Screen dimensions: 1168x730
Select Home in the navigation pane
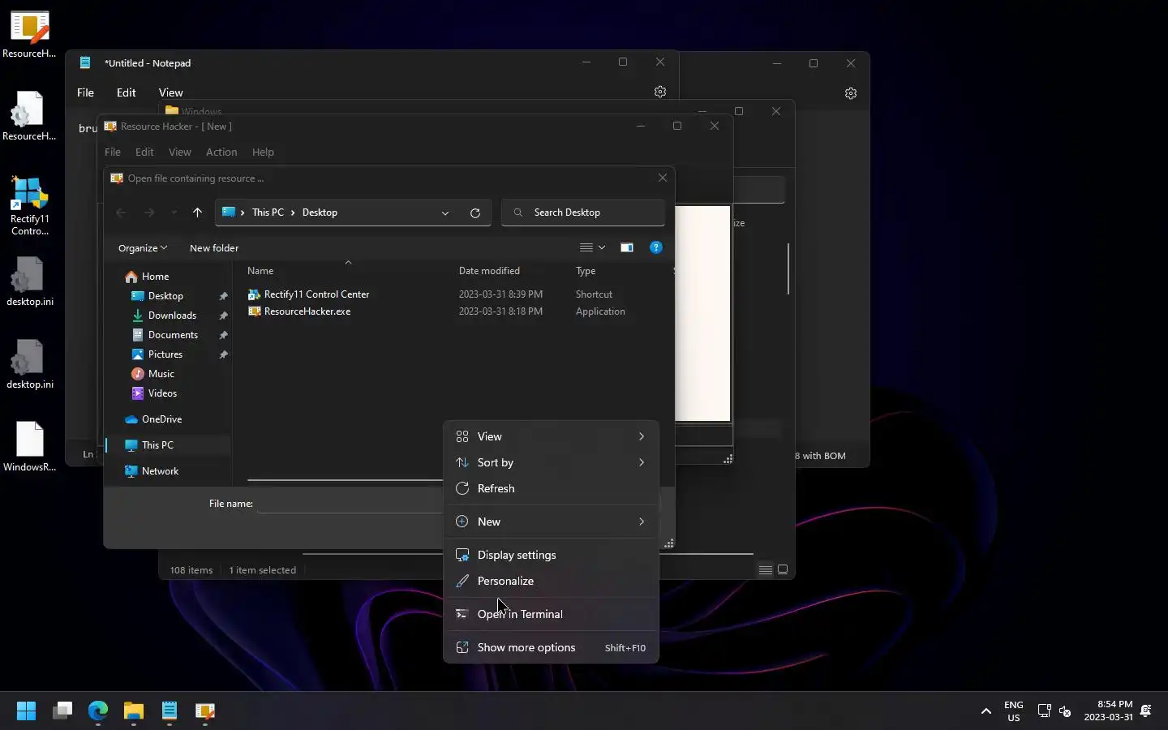155,277
